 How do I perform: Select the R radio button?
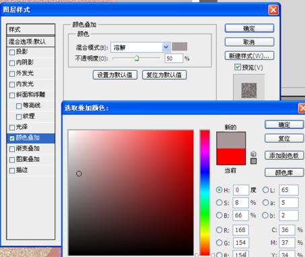point(219,230)
